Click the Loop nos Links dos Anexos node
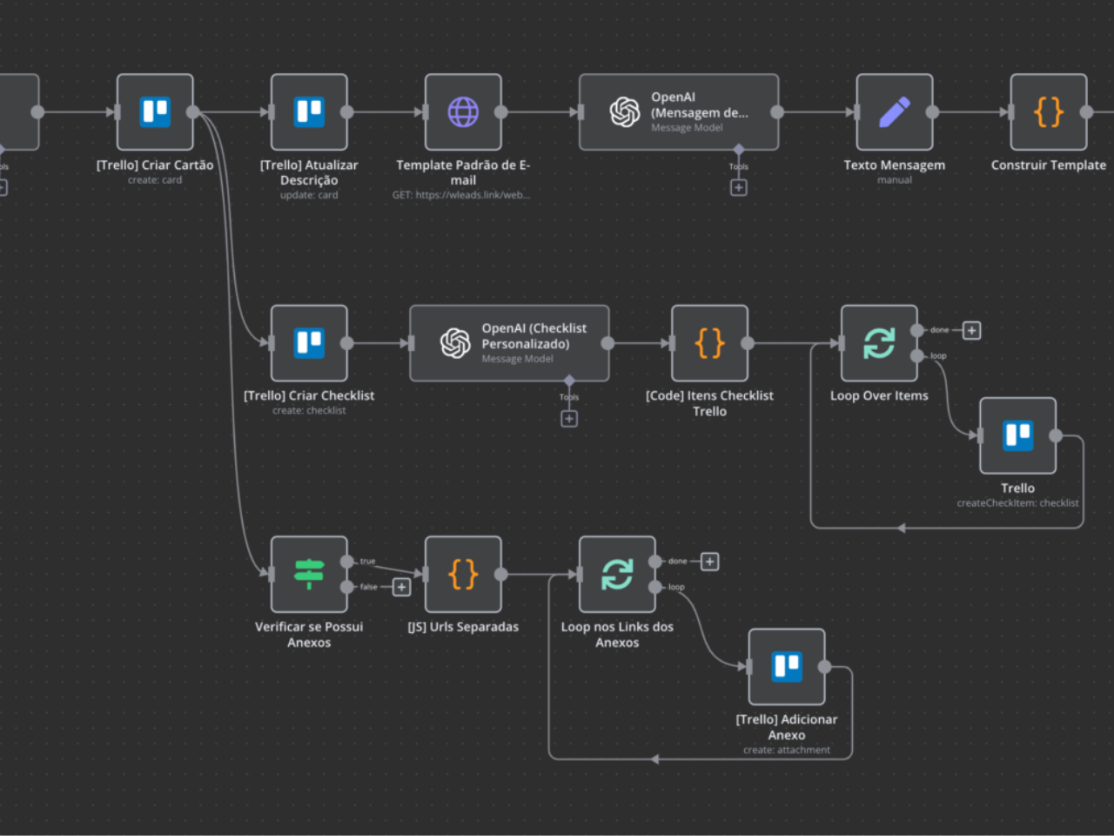 [617, 574]
